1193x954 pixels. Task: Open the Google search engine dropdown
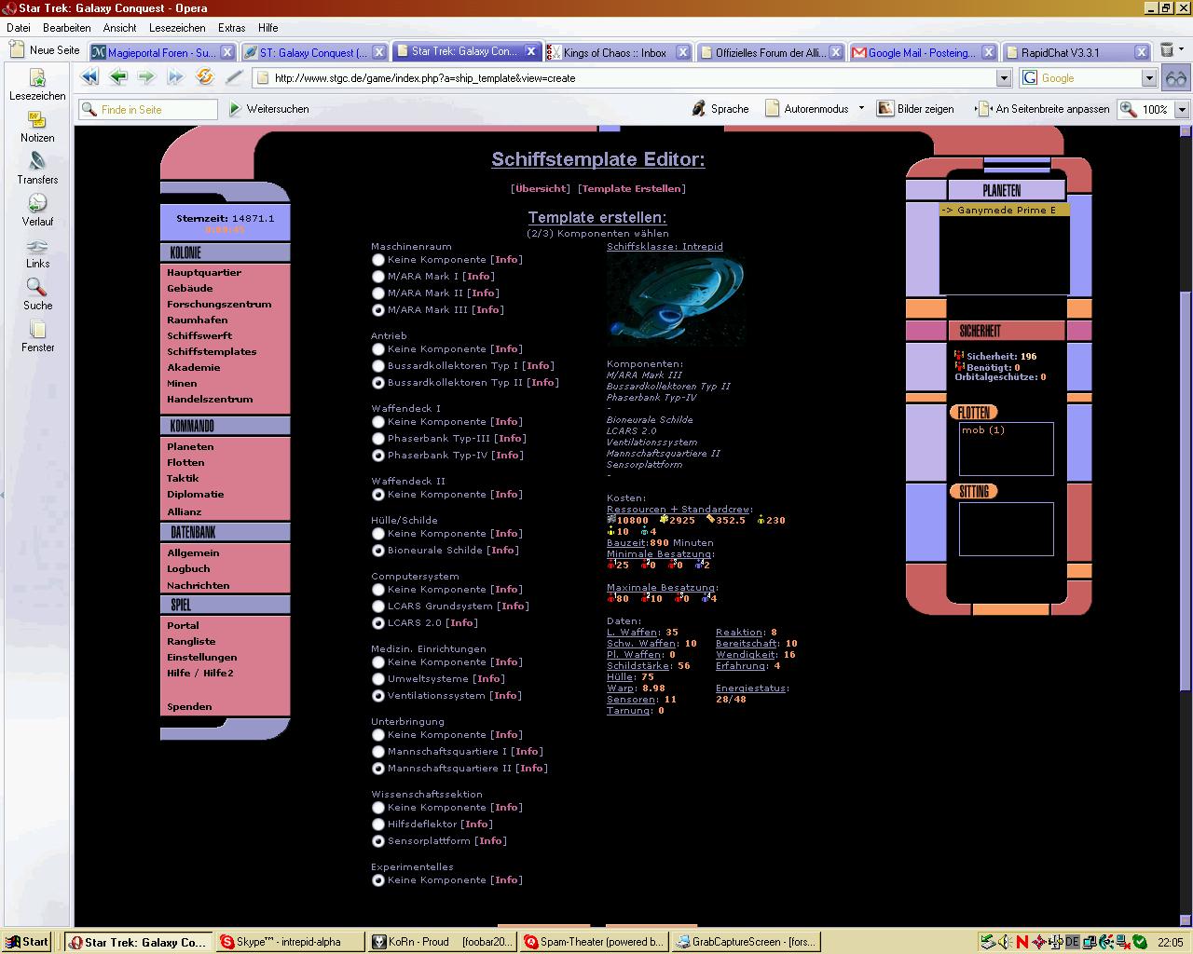1149,78
